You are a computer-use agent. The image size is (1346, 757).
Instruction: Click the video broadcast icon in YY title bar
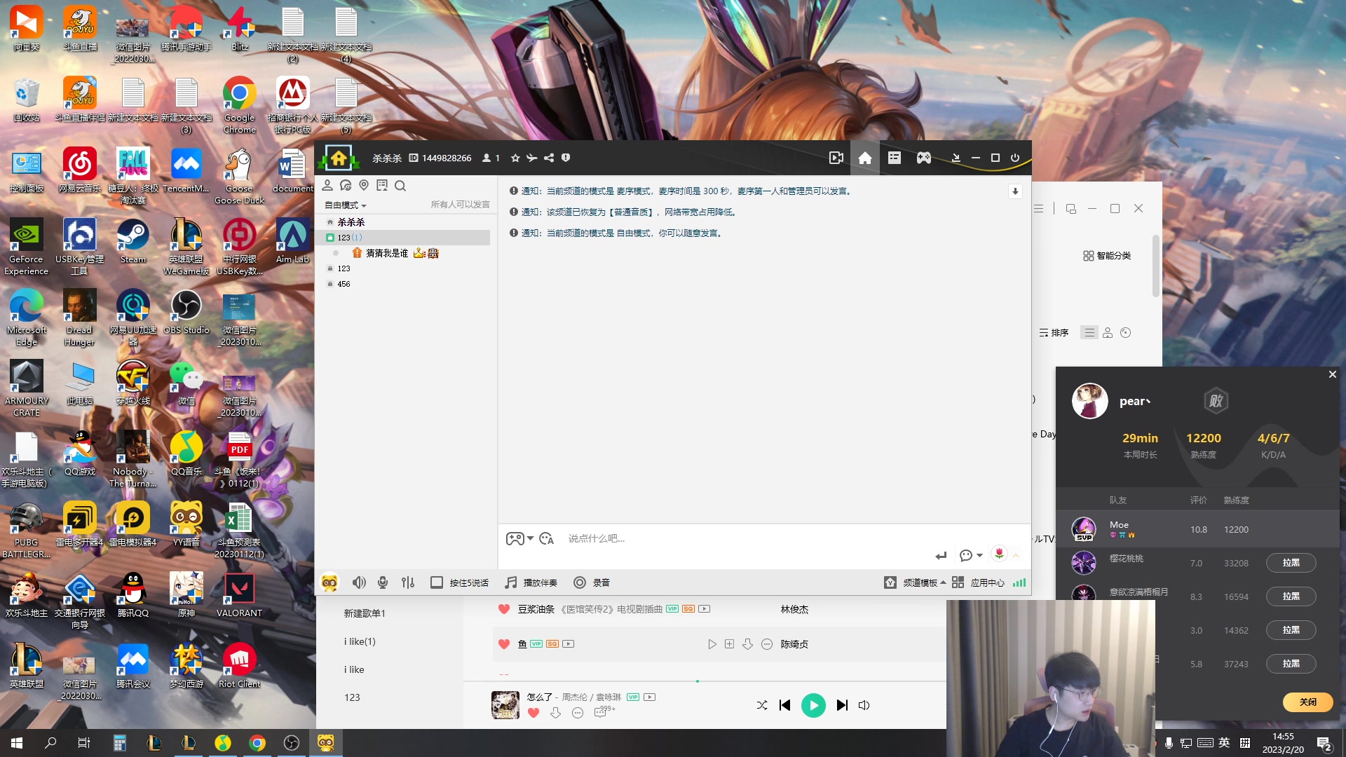coord(836,158)
